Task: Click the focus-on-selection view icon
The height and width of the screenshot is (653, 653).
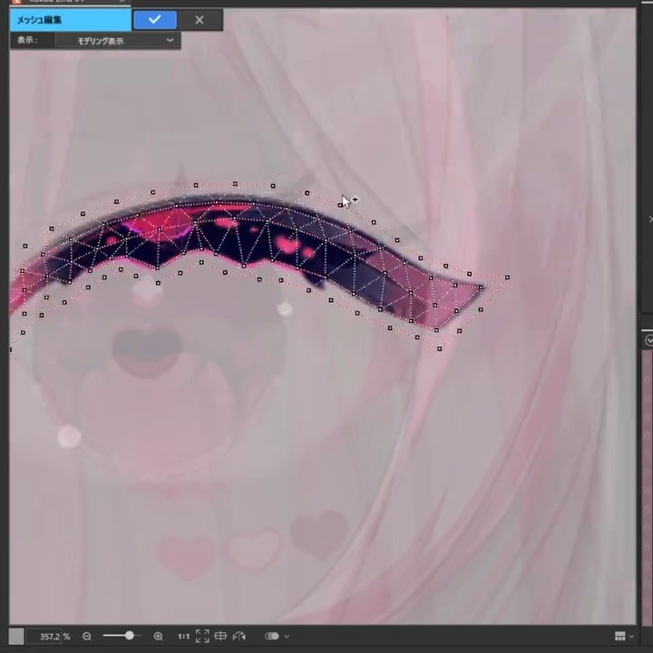Action: click(x=220, y=636)
